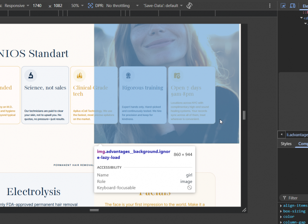Click the Rigorous training heading
This screenshot has width=308, height=224.
[142, 87]
